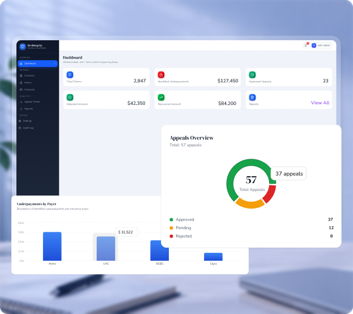Click the Pending legend entry
Screen dimensions: 353x314
coord(180,228)
